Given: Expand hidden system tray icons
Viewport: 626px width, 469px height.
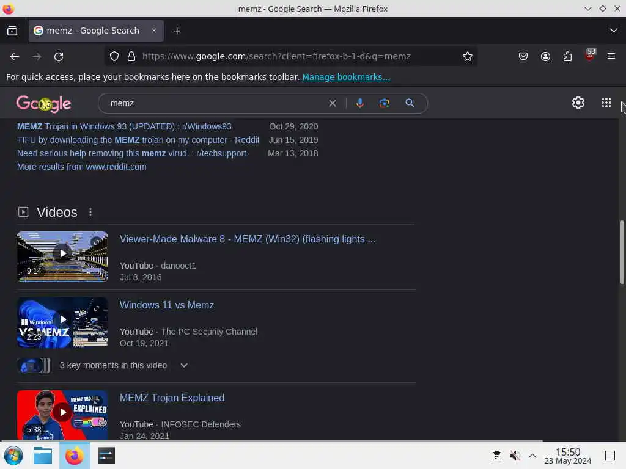Looking at the screenshot, I should [x=532, y=456].
